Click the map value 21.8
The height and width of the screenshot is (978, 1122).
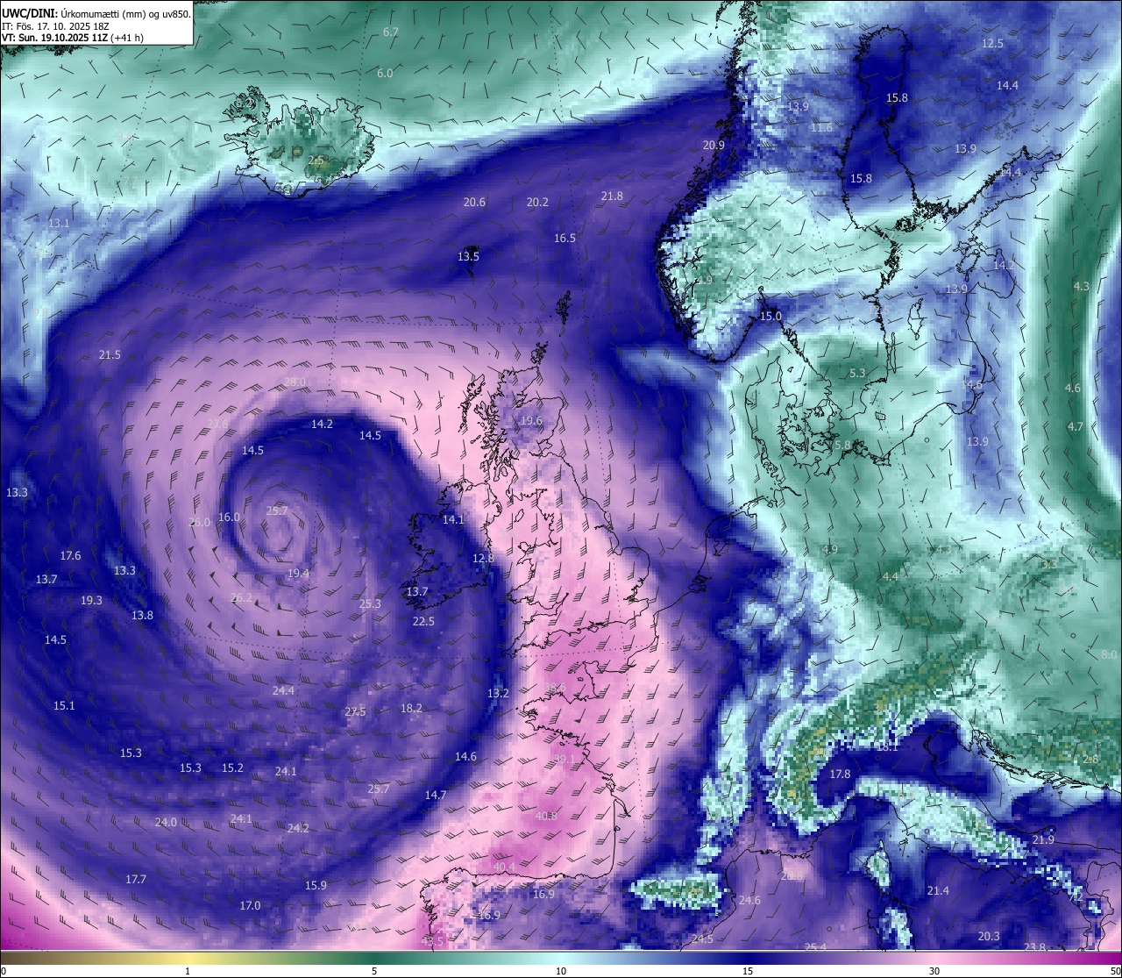tap(612, 196)
